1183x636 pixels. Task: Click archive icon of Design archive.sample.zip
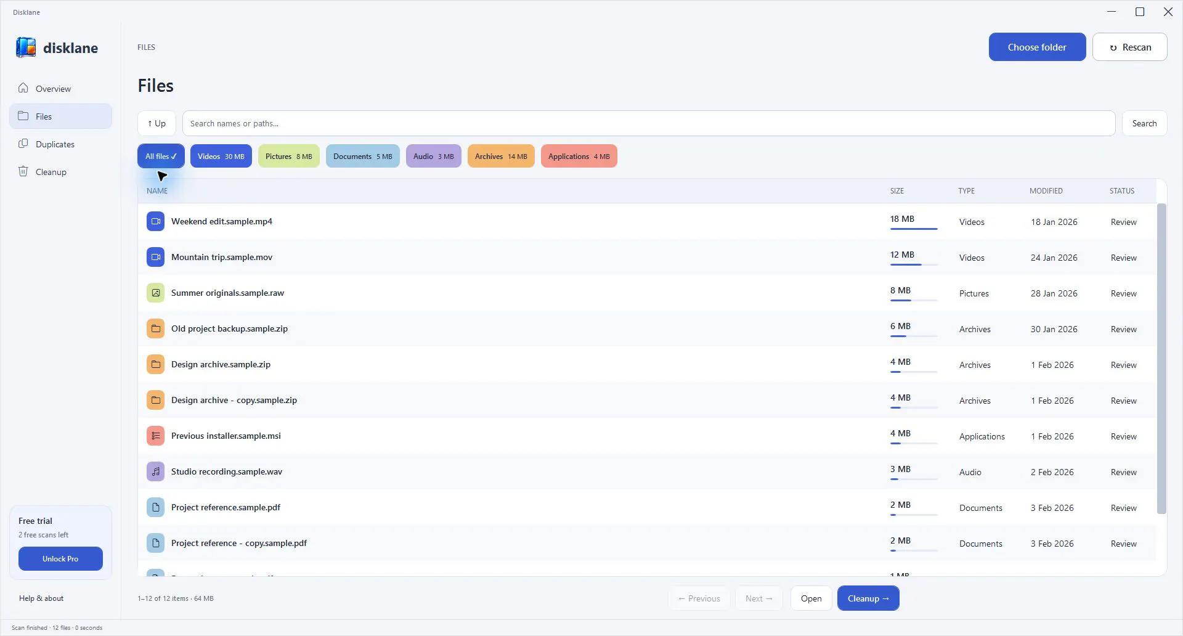pyautogui.click(x=155, y=364)
